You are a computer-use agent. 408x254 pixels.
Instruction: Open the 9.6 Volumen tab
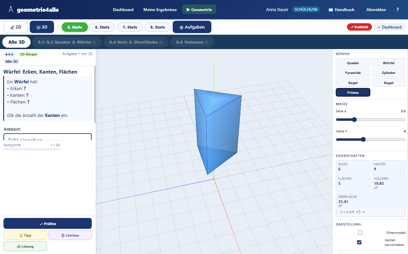pyautogui.click(x=192, y=42)
